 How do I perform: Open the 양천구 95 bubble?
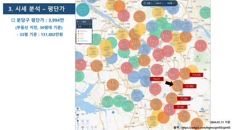click(124, 45)
